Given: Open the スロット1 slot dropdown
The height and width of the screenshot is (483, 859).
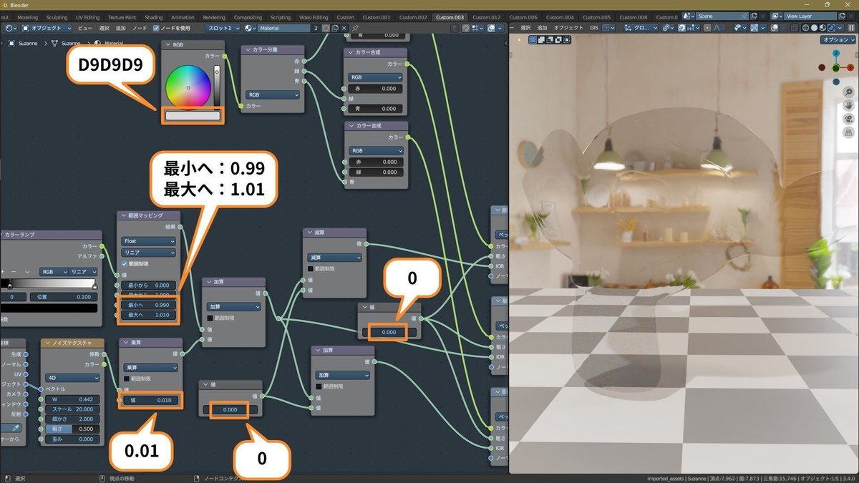Looking at the screenshot, I should [223, 28].
